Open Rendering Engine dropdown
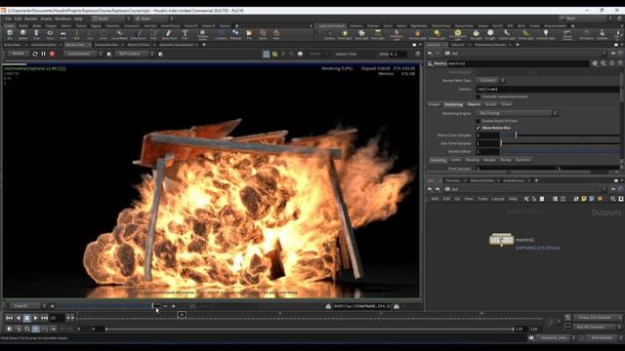 click(517, 113)
